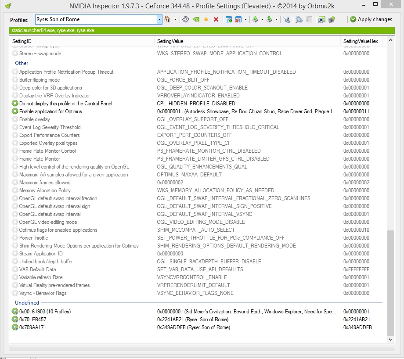Open the import profiles dropdown arrow

pyautogui.click(x=276, y=20)
